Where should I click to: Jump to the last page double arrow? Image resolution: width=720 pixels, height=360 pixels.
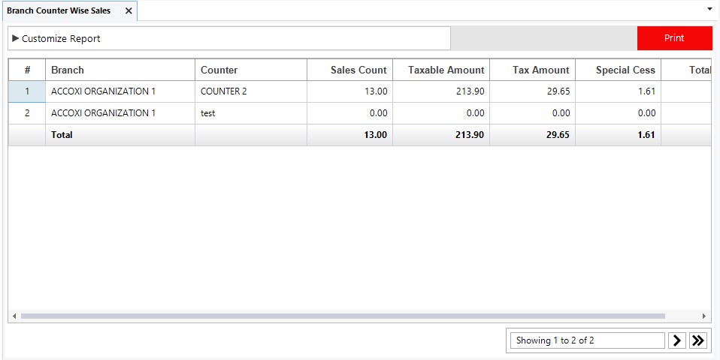[698, 340]
